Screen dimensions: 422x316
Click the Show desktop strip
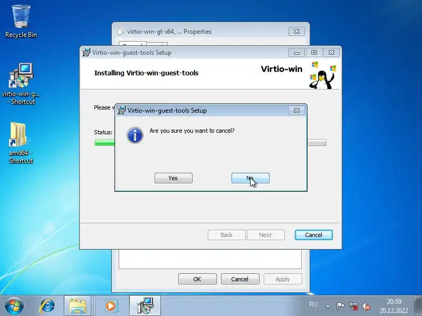(418, 305)
